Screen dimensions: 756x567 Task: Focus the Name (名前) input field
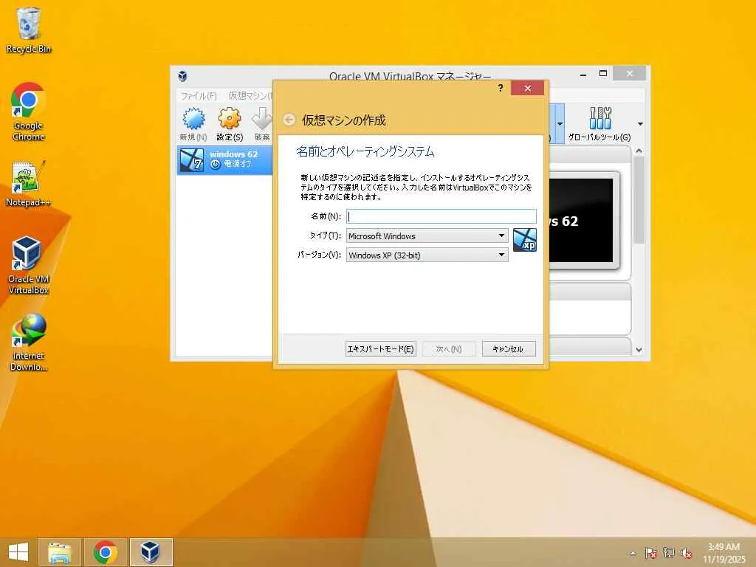[441, 216]
